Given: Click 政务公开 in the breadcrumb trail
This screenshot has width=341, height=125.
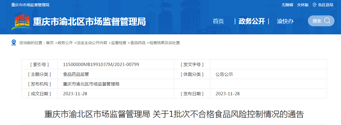Looking at the screenshot, I should coord(65,43).
